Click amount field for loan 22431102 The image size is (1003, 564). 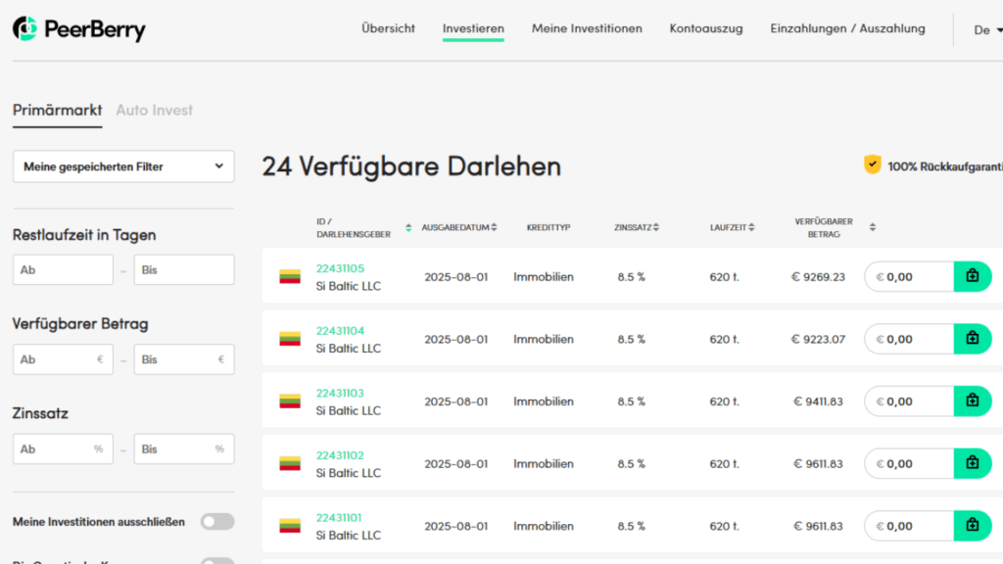point(913,464)
